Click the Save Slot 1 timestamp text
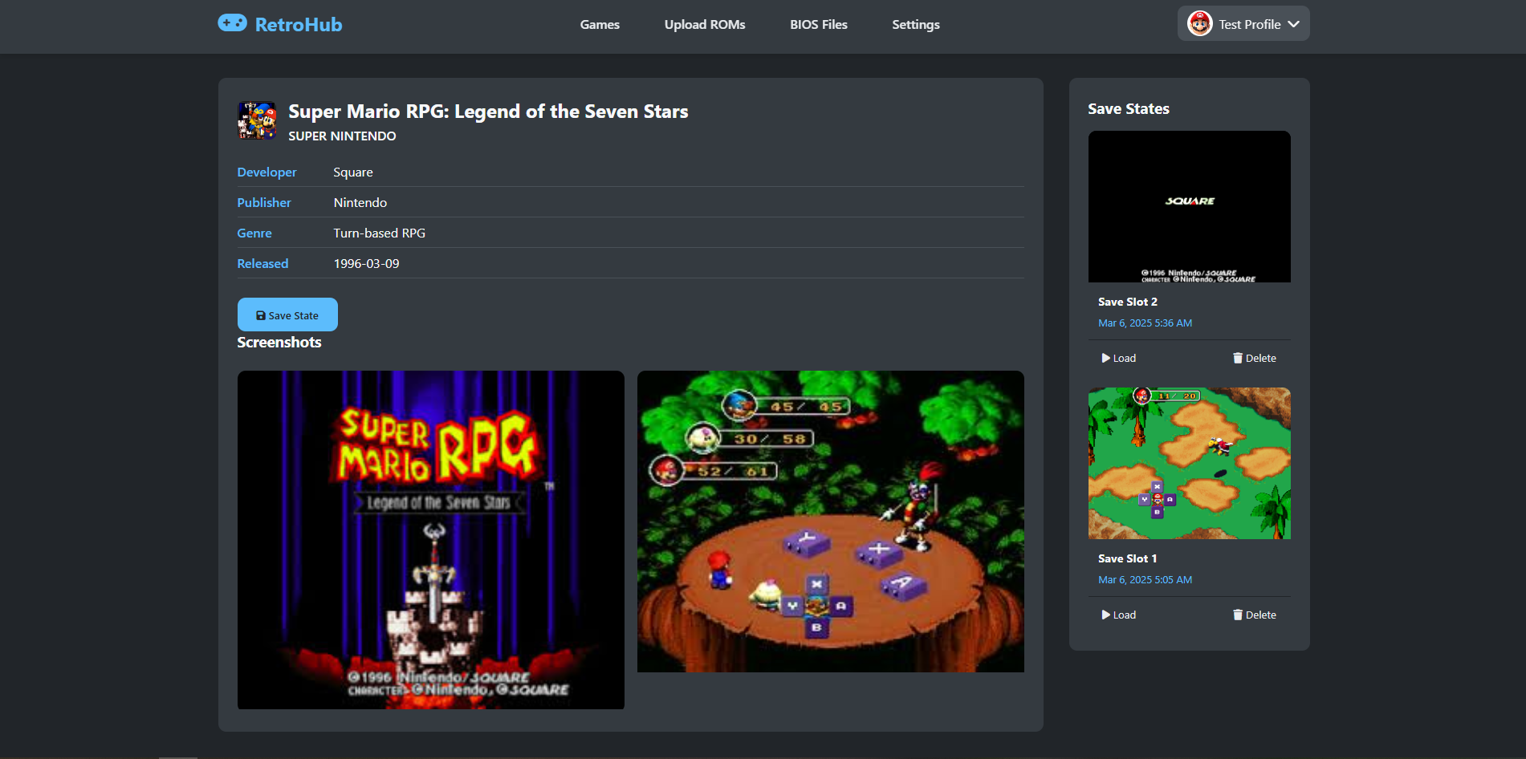Image resolution: width=1526 pixels, height=759 pixels. coord(1145,579)
